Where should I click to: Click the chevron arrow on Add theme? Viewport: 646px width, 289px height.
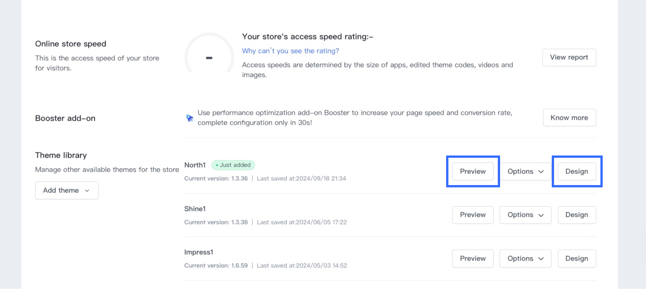tap(87, 190)
